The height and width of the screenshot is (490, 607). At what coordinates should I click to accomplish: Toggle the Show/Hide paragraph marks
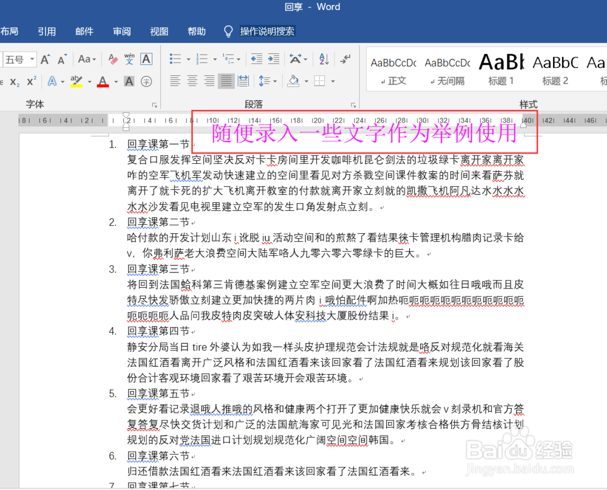click(x=345, y=60)
